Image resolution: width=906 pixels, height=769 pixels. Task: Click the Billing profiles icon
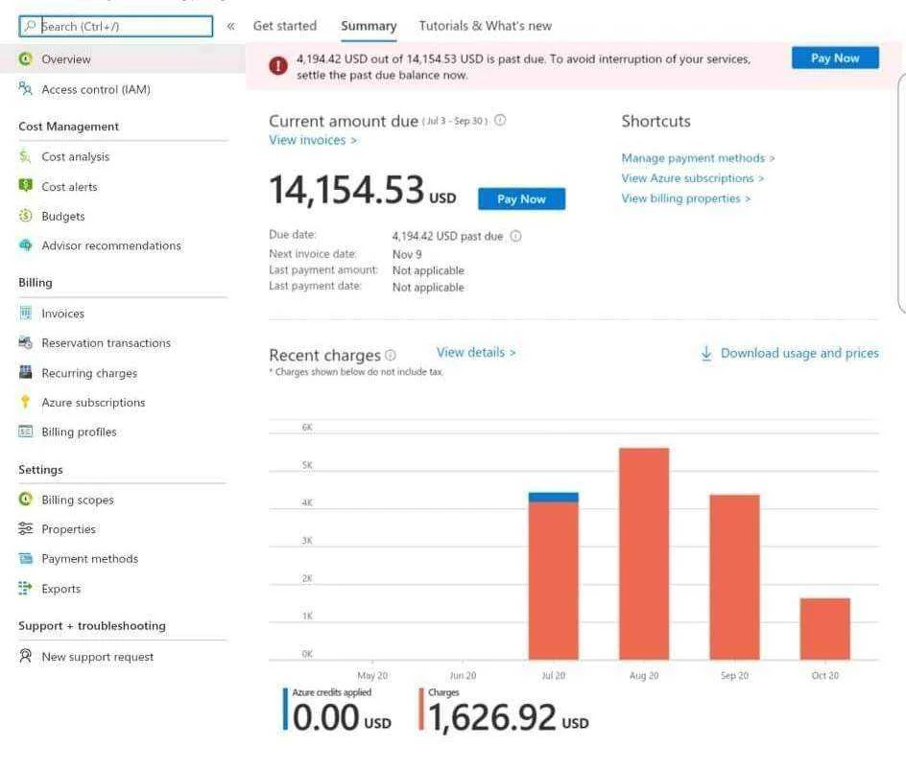[x=25, y=431]
